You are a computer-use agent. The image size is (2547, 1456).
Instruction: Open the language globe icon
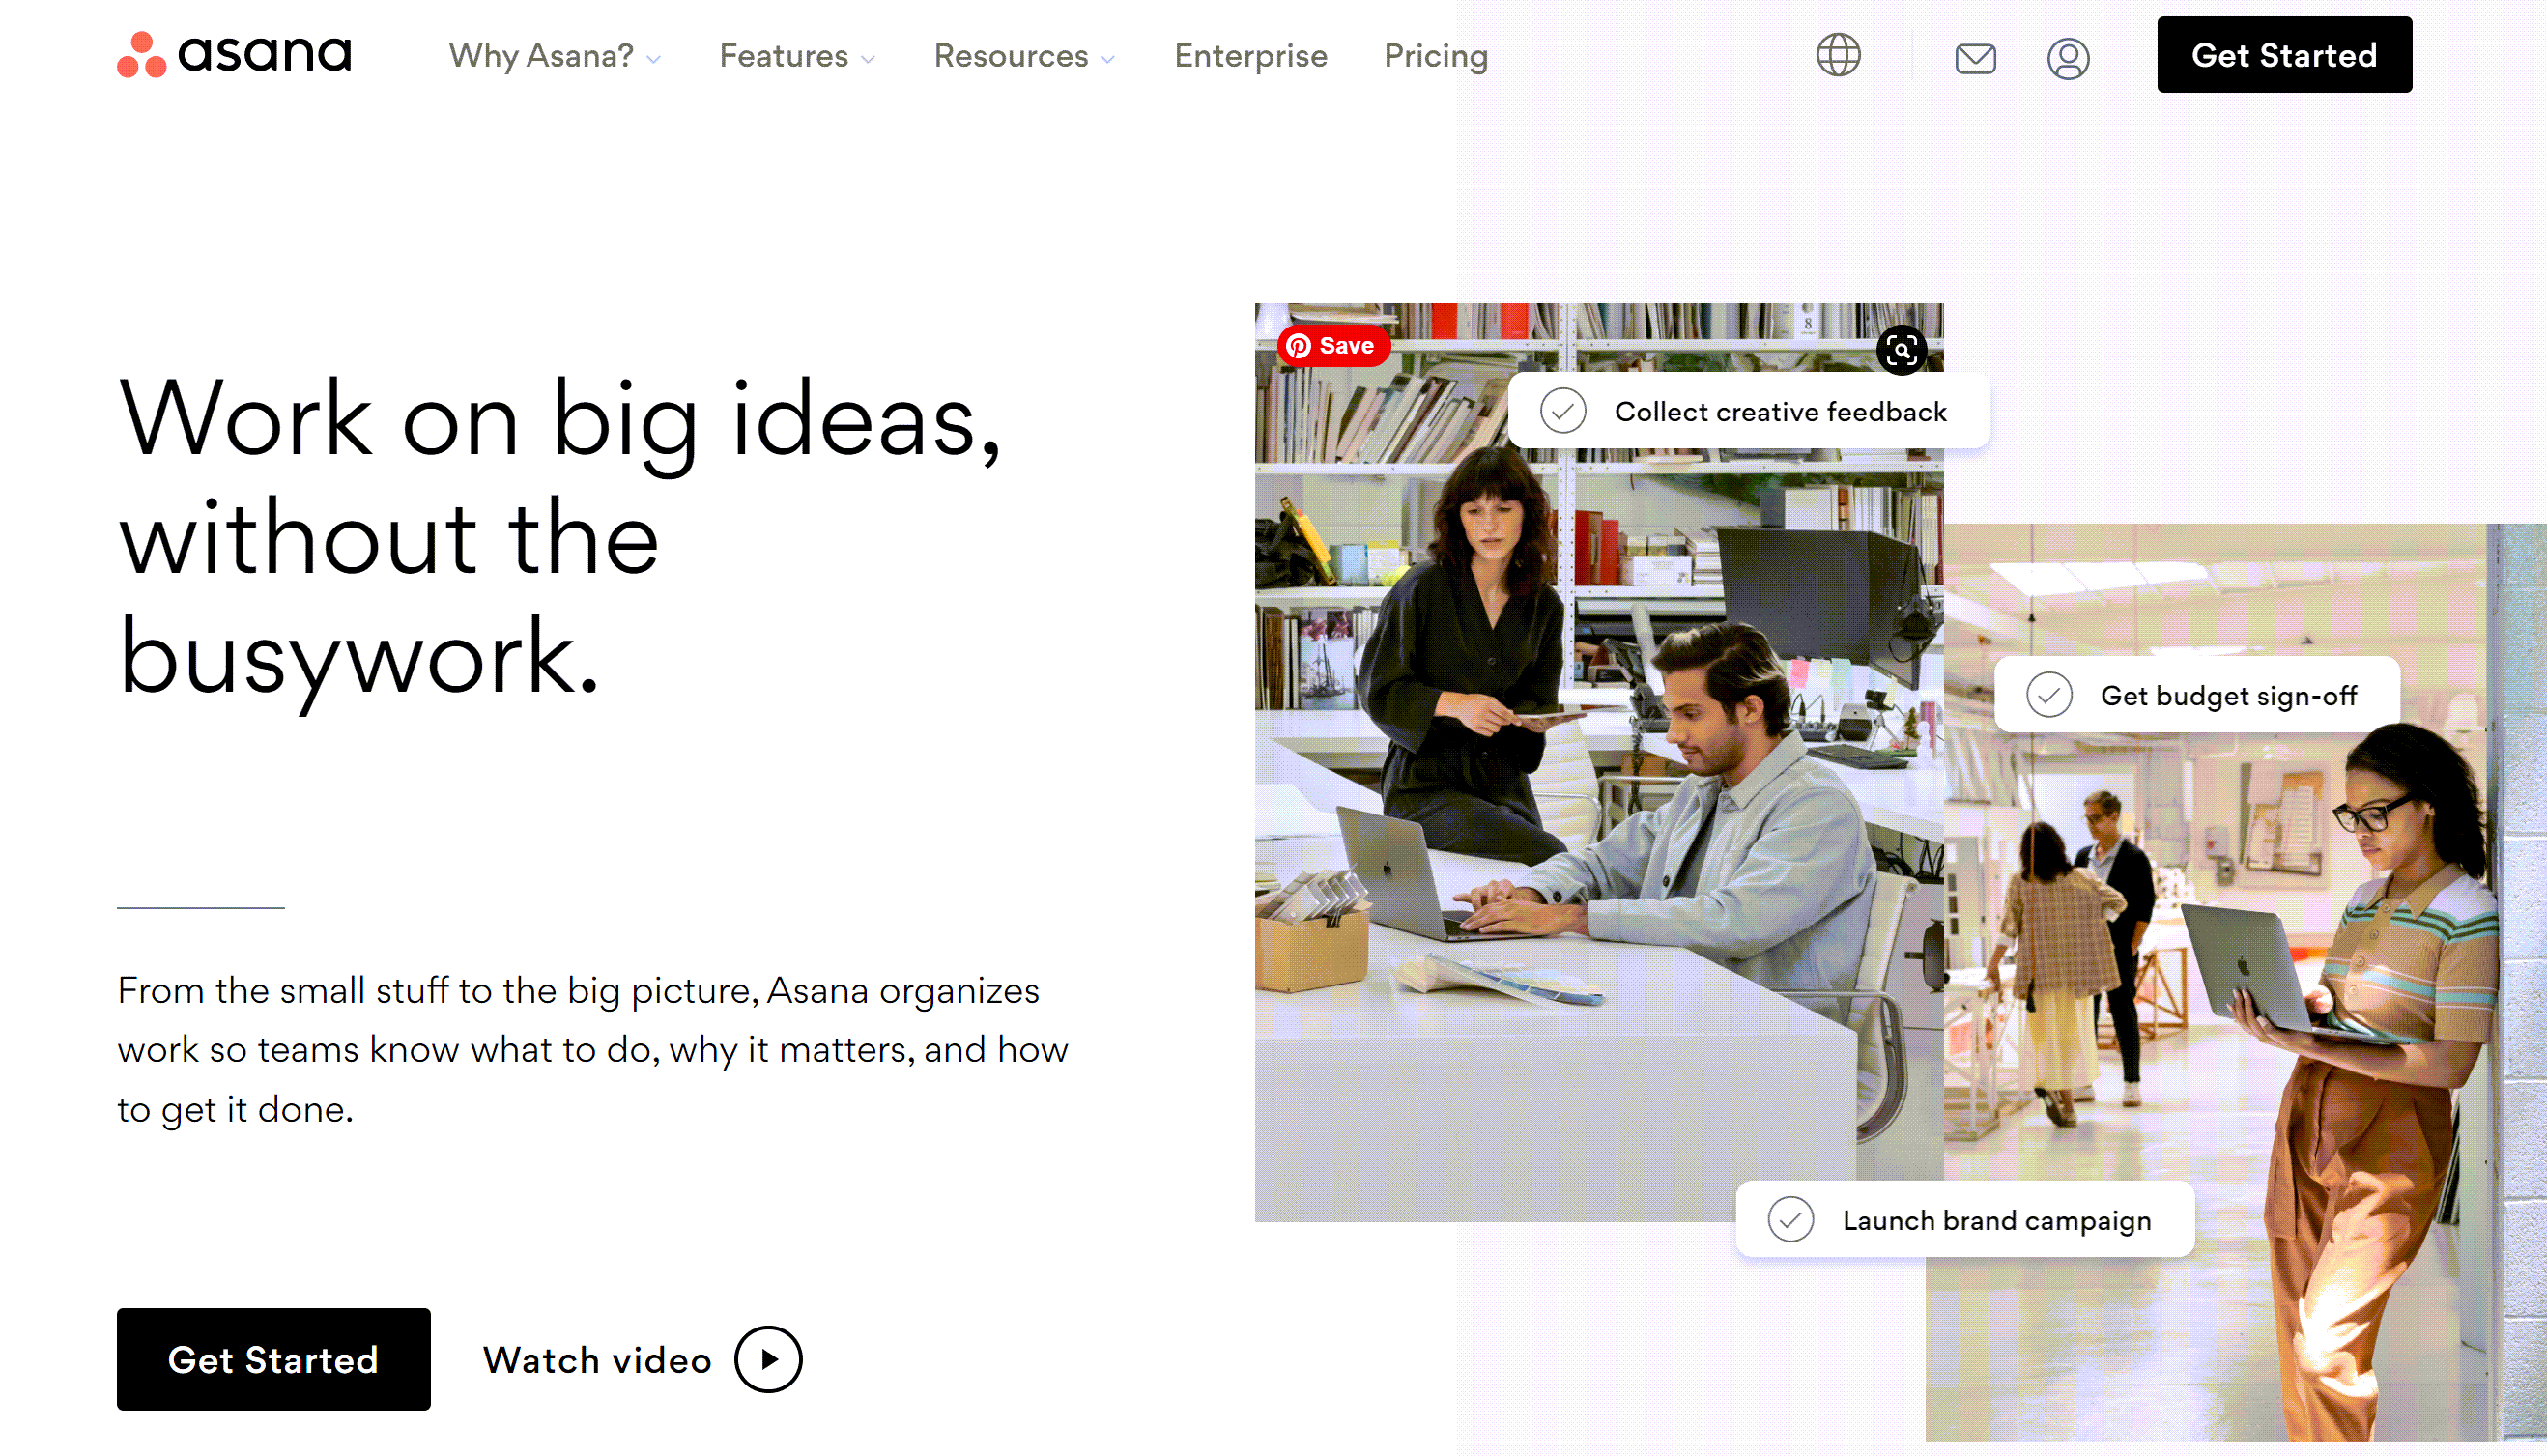1838,55
